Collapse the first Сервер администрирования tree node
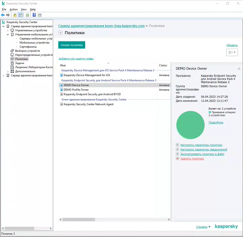This screenshot has width=243, height=237. point(4,26)
